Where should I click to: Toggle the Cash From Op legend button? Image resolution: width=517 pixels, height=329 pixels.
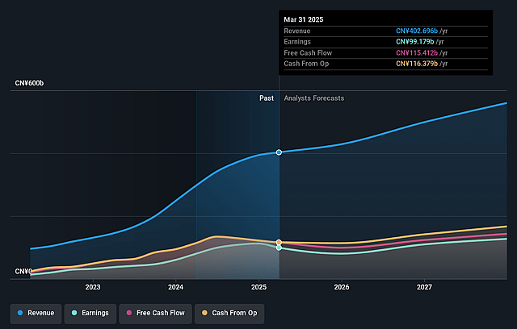[229, 314]
